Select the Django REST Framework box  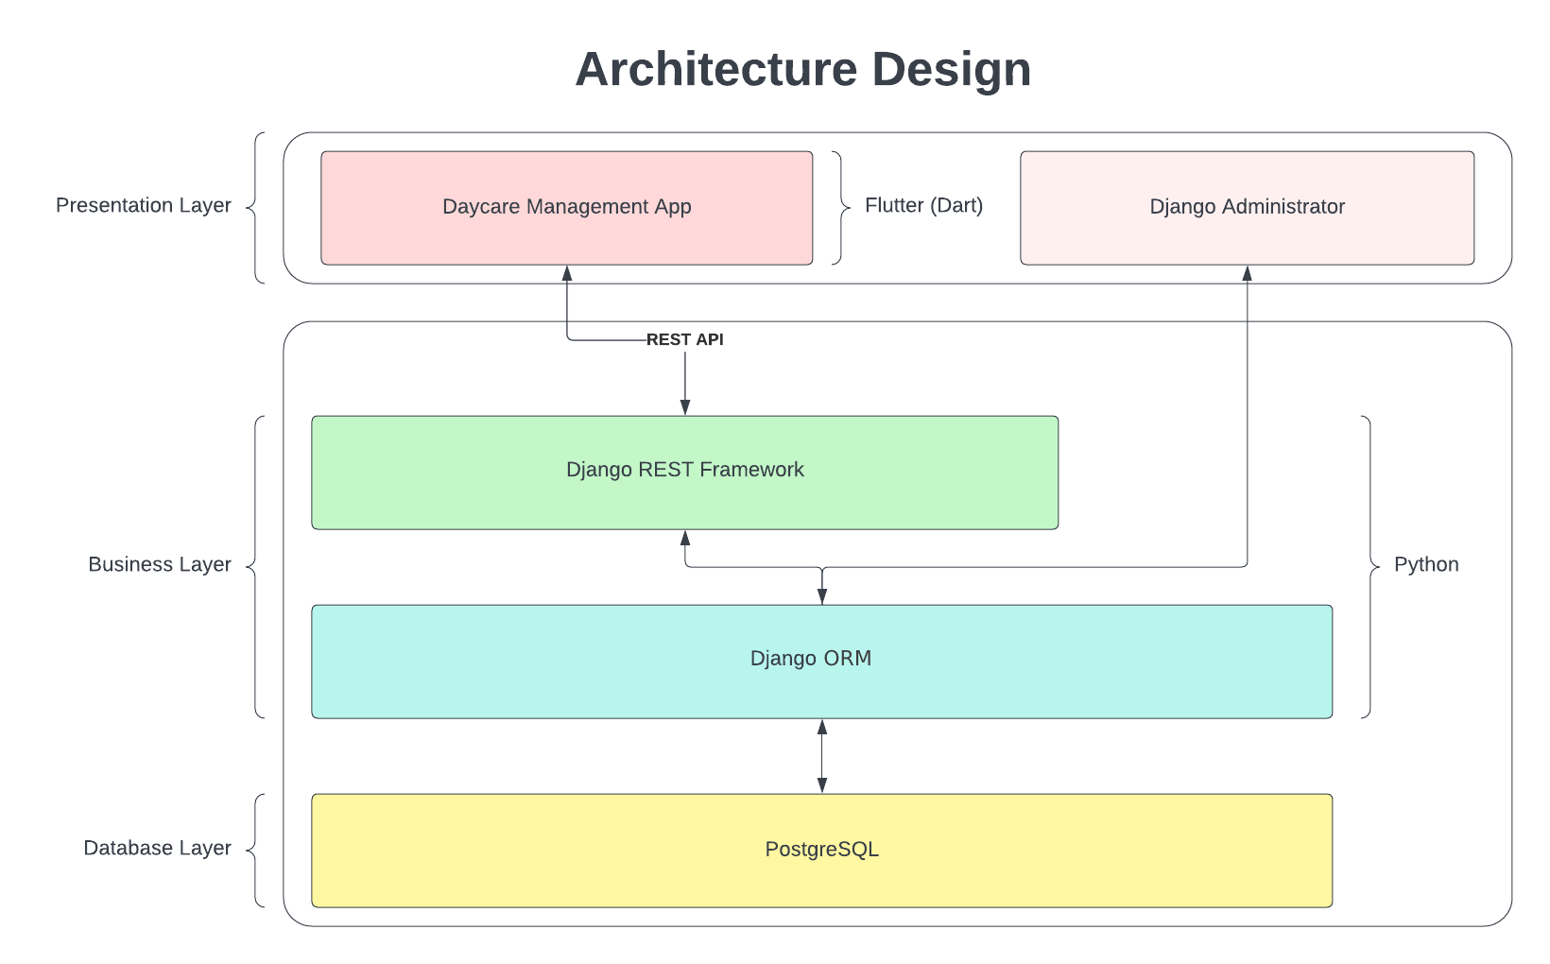pos(685,473)
